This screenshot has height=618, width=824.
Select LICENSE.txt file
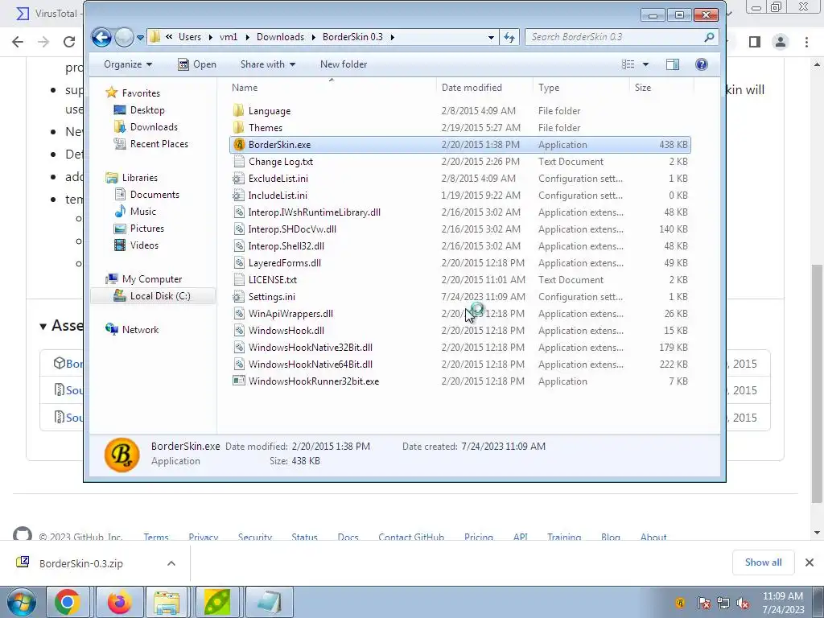(272, 279)
